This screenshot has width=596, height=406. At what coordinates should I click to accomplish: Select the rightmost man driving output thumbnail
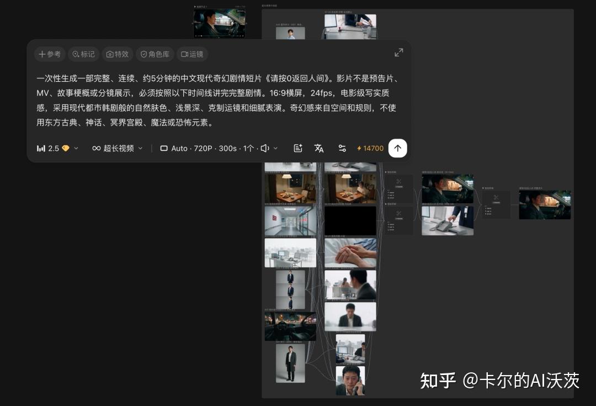click(x=545, y=205)
